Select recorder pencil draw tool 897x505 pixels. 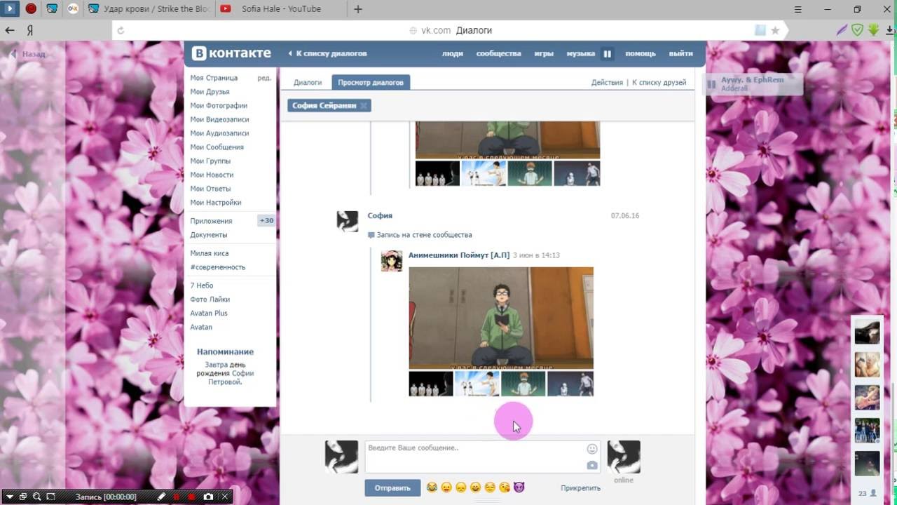pos(161,497)
